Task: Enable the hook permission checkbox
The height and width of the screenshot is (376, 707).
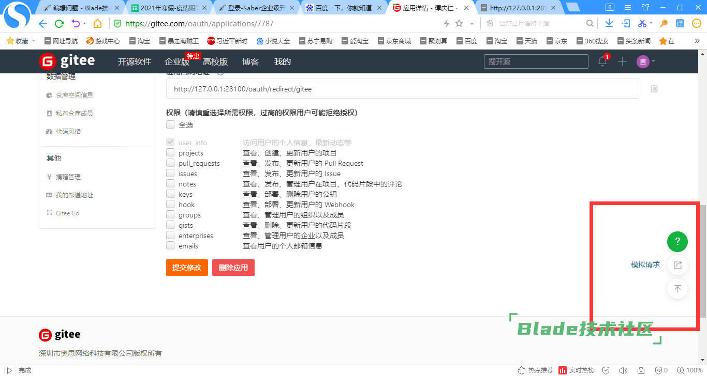Action: click(x=170, y=204)
